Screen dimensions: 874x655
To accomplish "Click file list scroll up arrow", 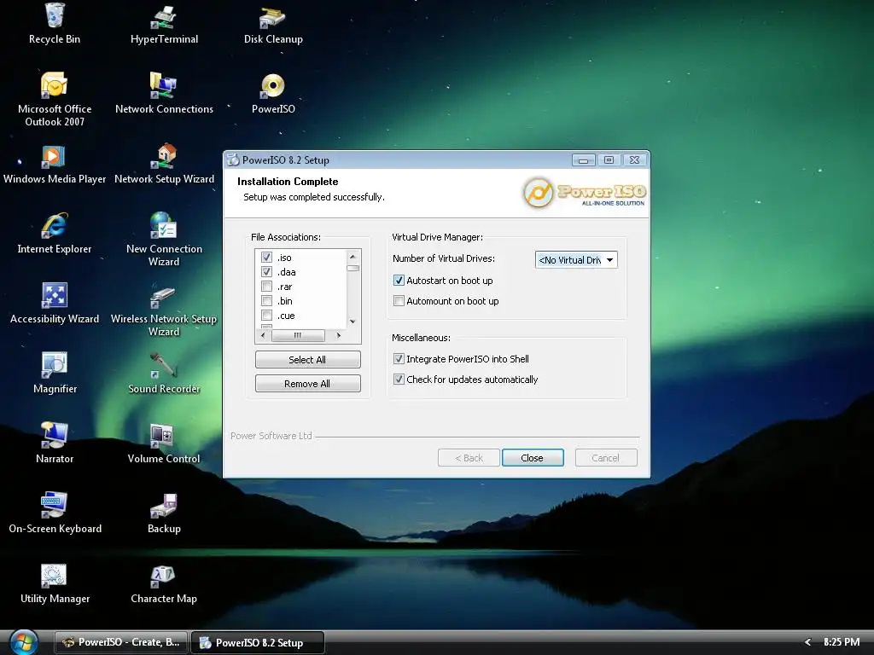I will click(x=353, y=256).
